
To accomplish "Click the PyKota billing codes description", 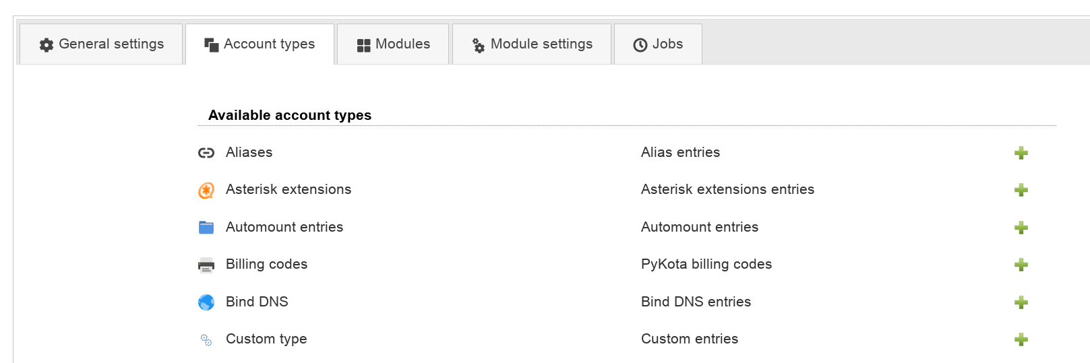I will tap(706, 264).
